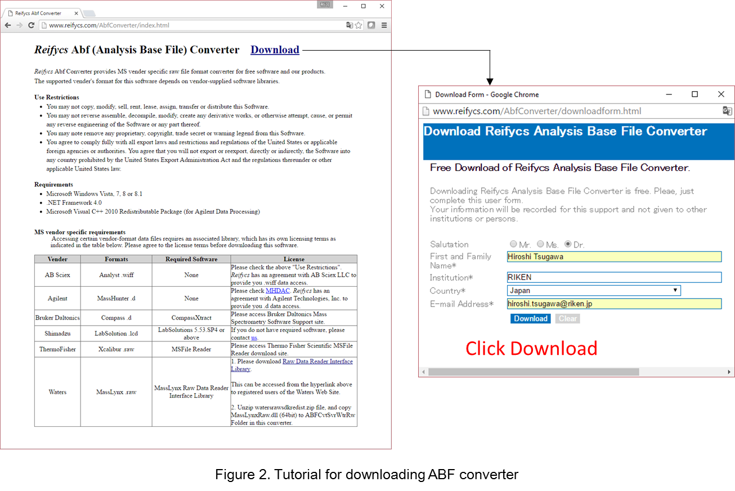Open a new tab beside the Reifycs tab
Screen dimensions: 735x491
[x=89, y=13]
